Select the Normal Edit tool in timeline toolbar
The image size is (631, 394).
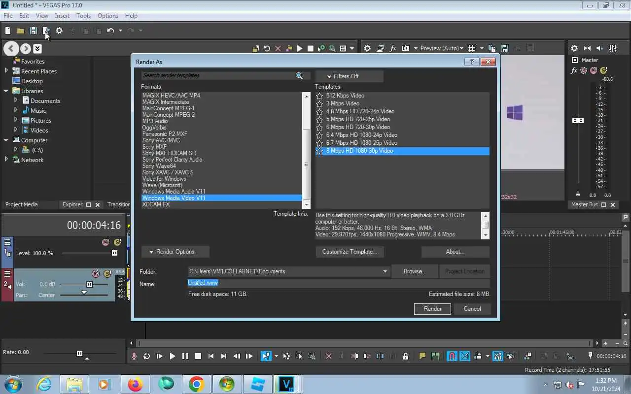[x=266, y=356]
